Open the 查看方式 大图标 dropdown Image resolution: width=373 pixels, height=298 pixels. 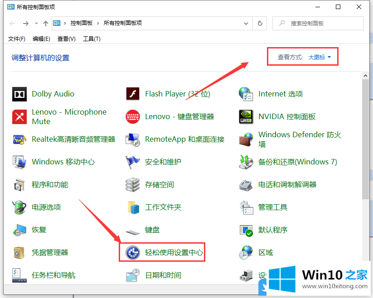320,57
